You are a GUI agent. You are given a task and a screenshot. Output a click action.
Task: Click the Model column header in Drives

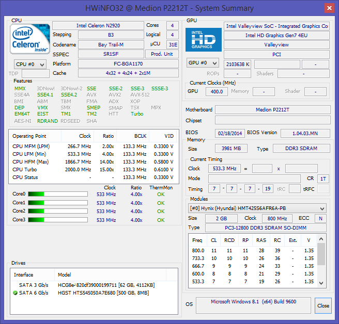(x=110, y=275)
